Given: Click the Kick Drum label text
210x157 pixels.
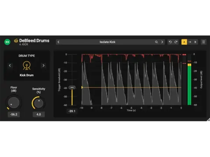Looking at the screenshot, I should click(27, 75).
